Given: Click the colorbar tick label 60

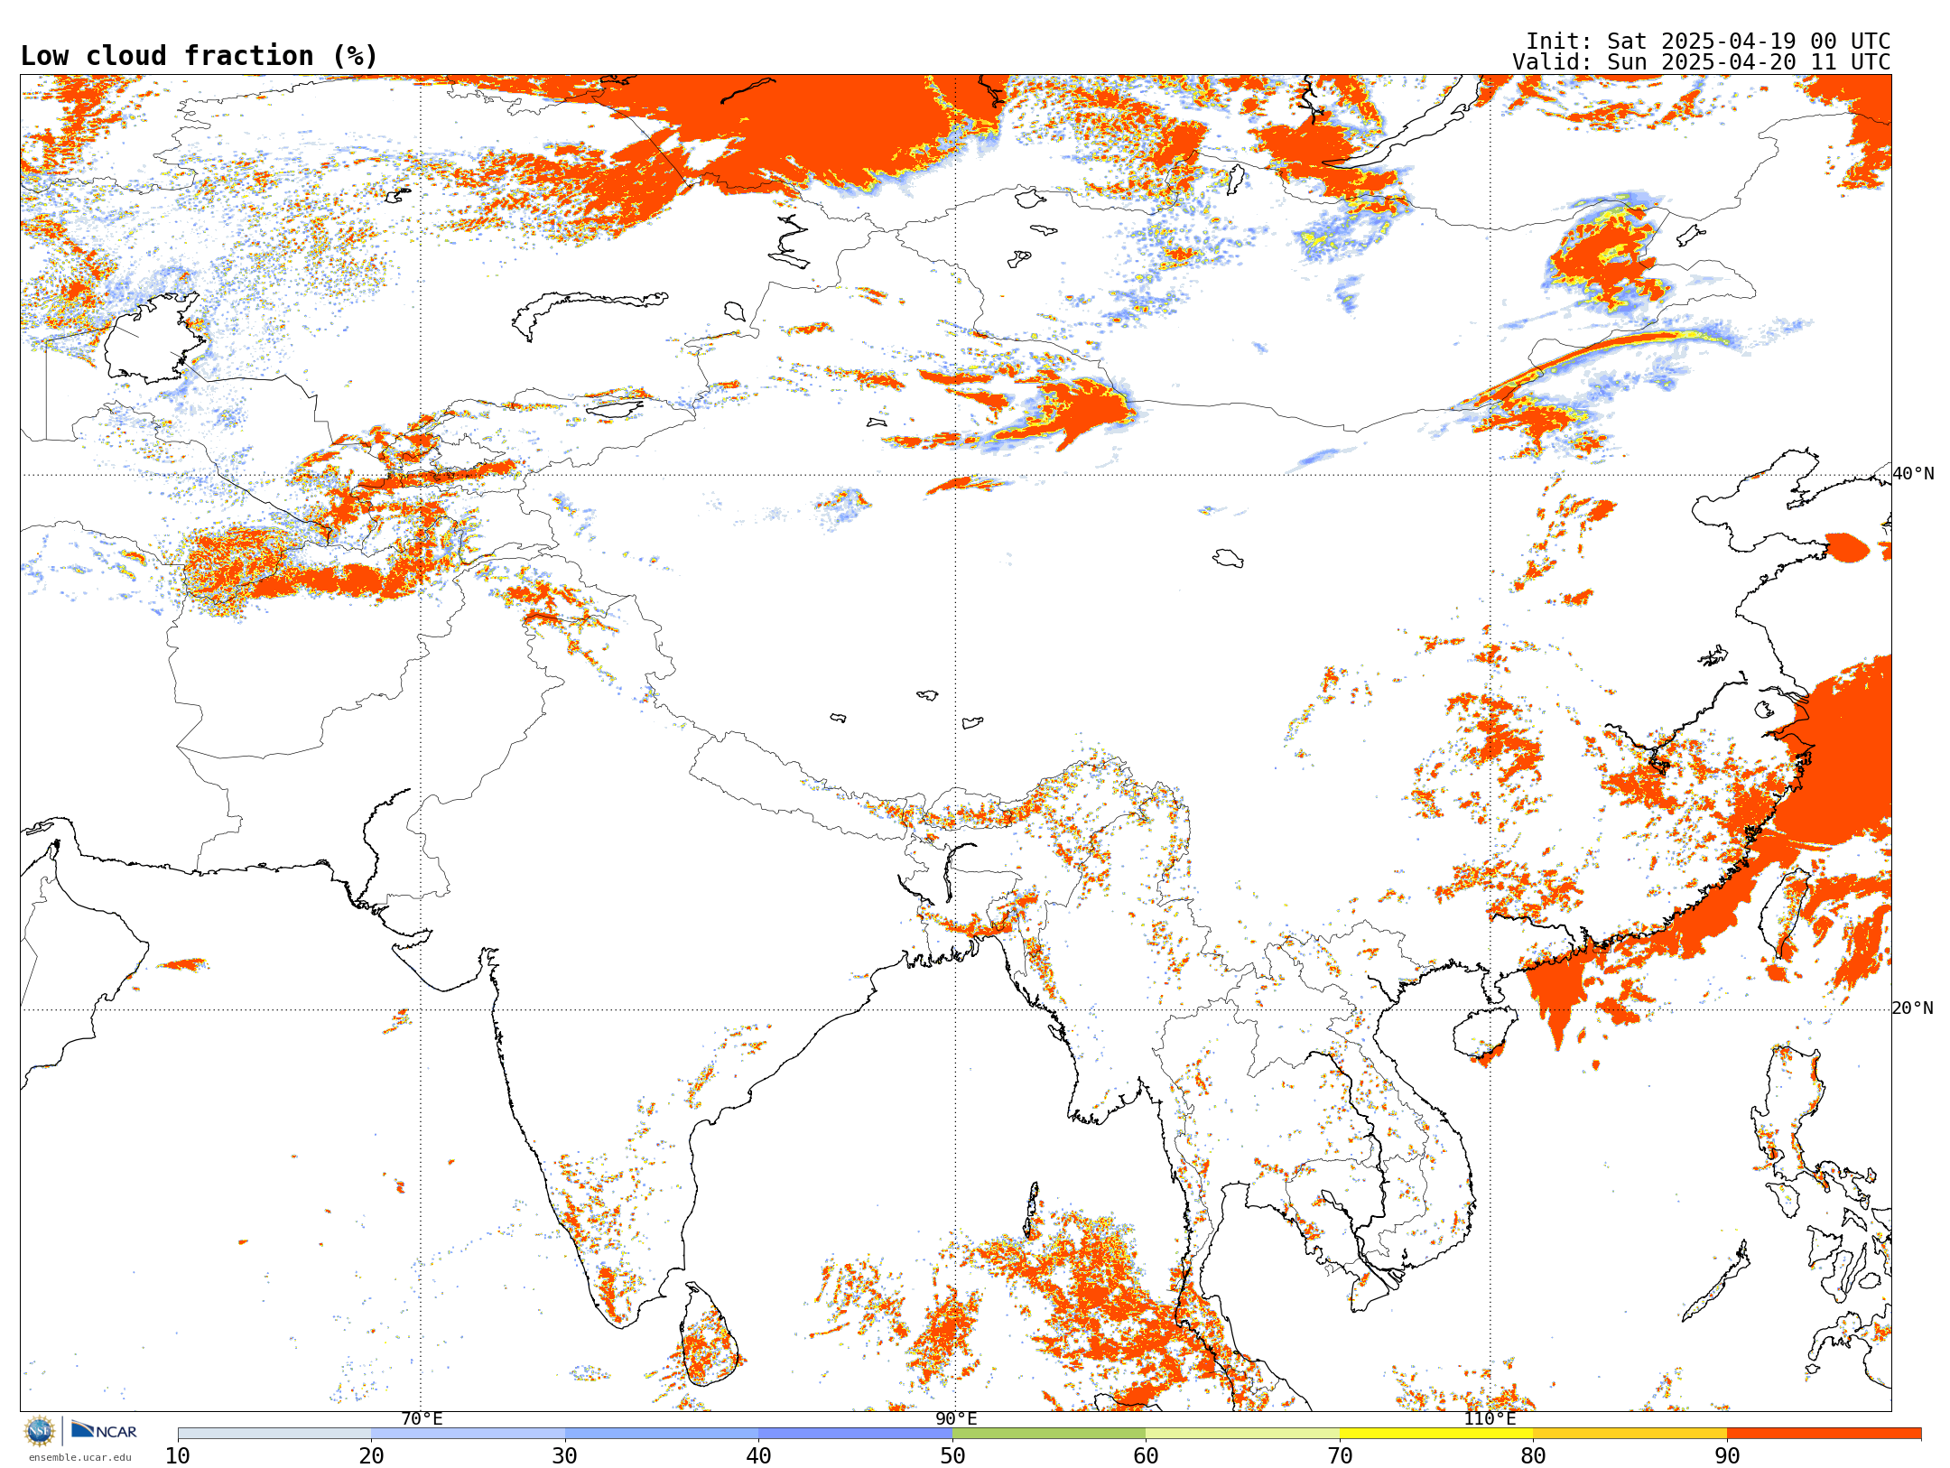Looking at the screenshot, I should [1146, 1456].
